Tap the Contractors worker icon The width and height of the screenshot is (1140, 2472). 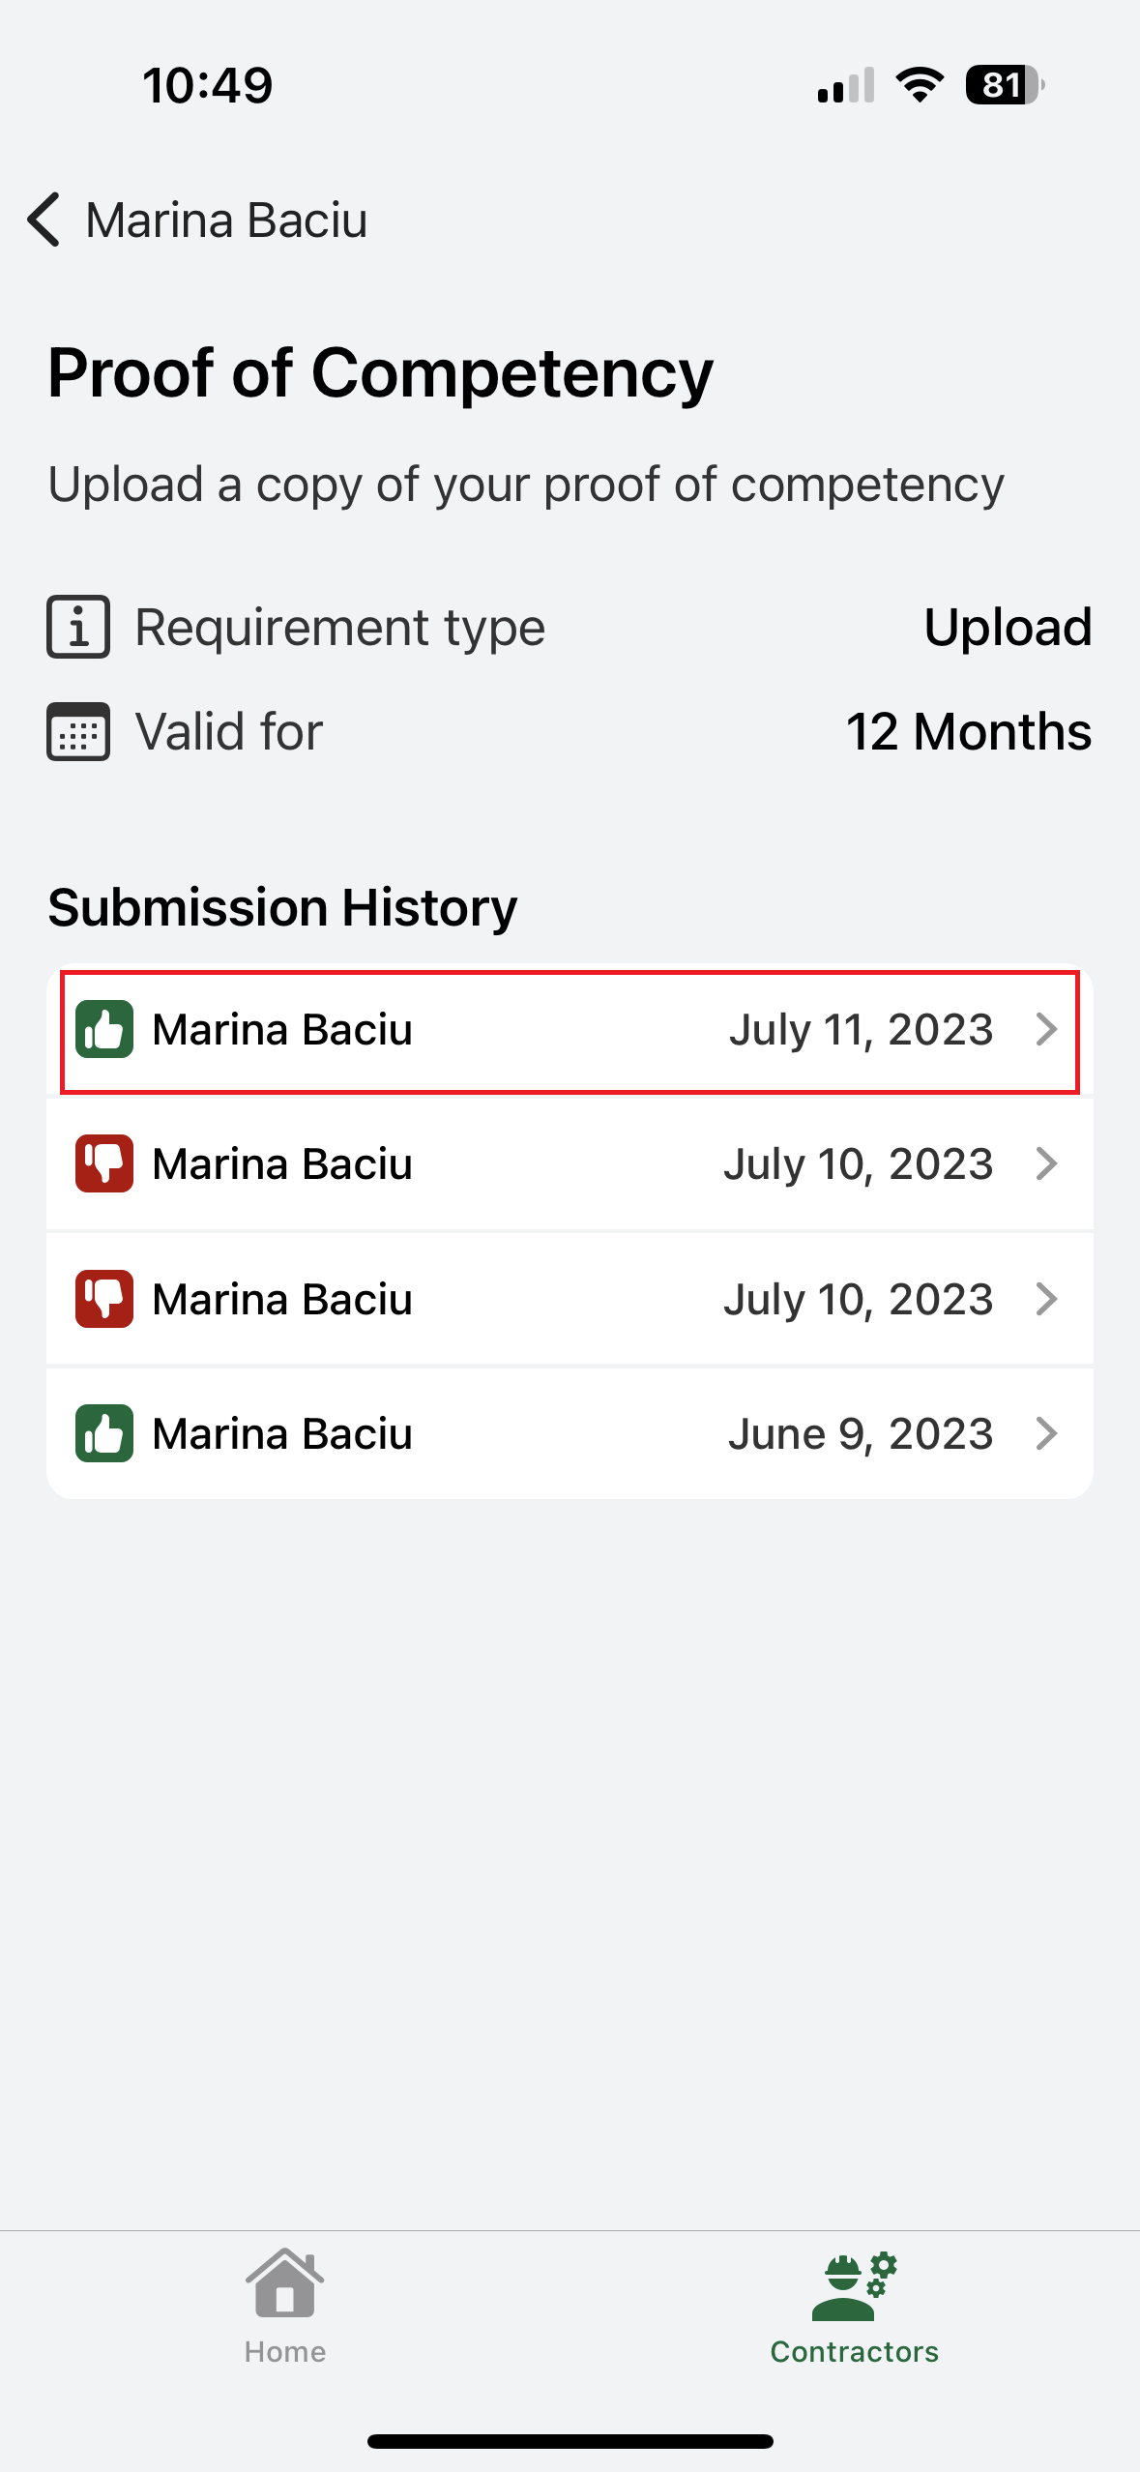pos(854,2286)
